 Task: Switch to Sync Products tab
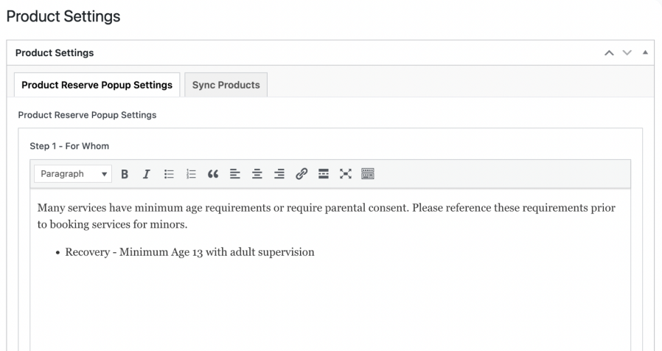tap(226, 85)
